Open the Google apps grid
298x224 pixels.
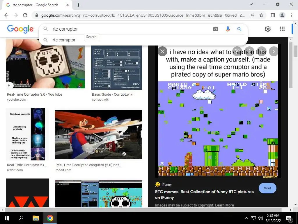click(282, 29)
